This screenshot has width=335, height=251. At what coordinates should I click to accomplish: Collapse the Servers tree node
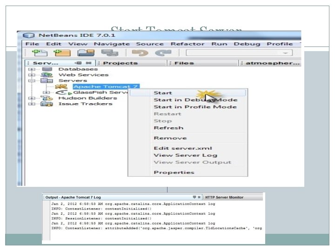point(32,81)
